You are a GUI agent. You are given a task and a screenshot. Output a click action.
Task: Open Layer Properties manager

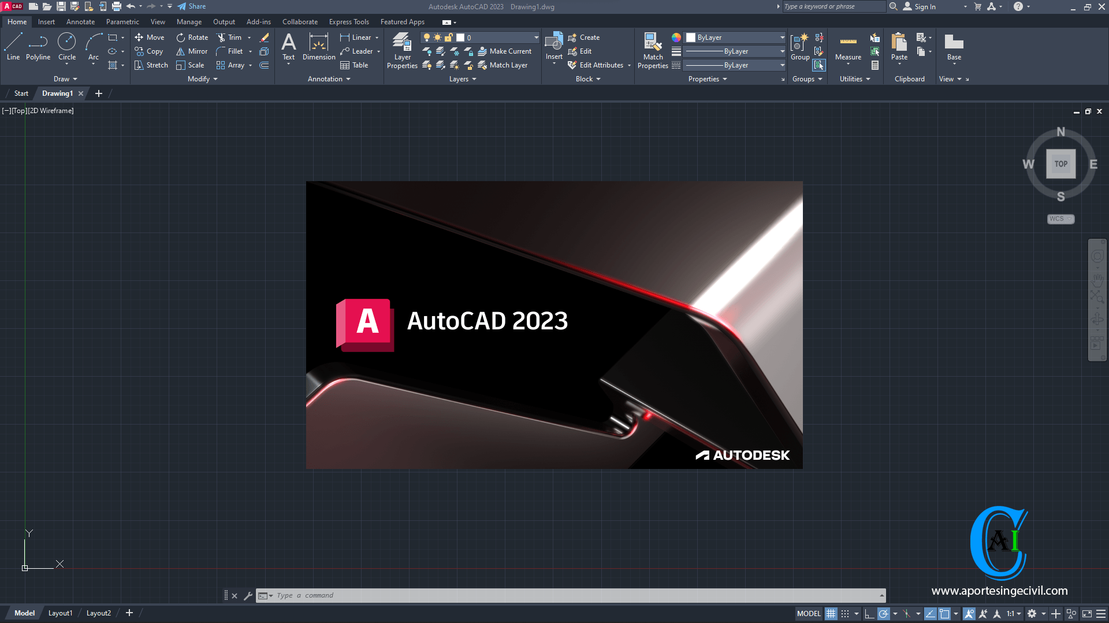402,51
